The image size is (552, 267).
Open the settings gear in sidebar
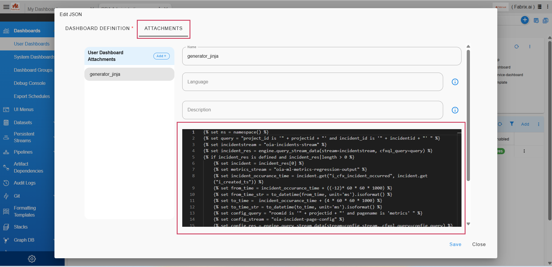(x=32, y=259)
